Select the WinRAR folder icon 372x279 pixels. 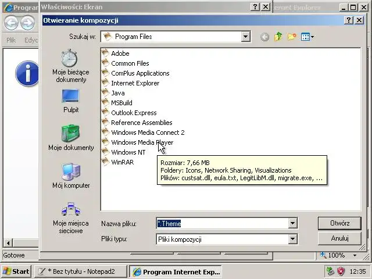(x=105, y=162)
